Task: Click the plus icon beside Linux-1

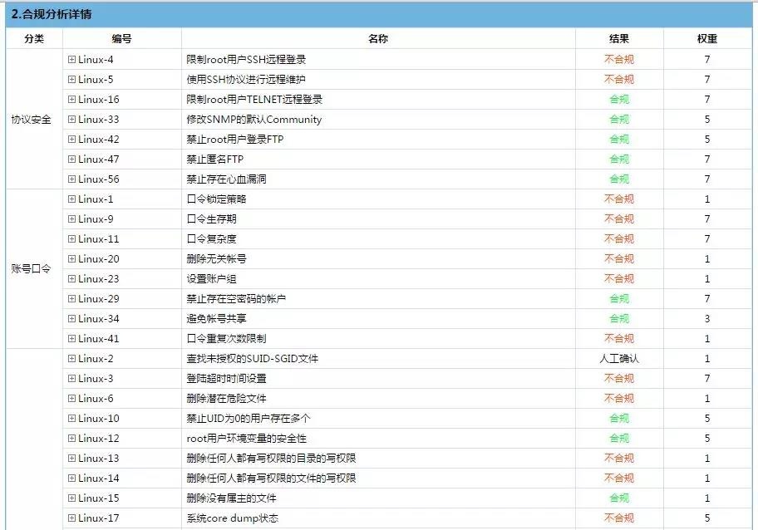Action: (x=71, y=199)
